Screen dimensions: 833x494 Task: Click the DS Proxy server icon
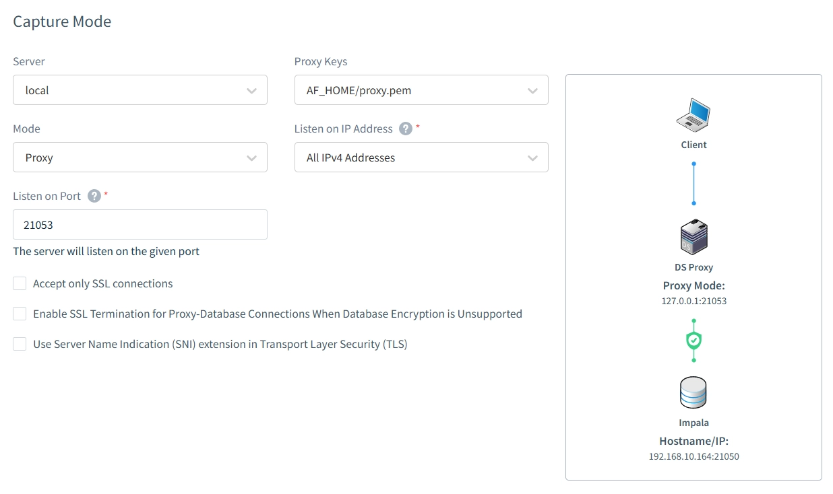(x=693, y=238)
